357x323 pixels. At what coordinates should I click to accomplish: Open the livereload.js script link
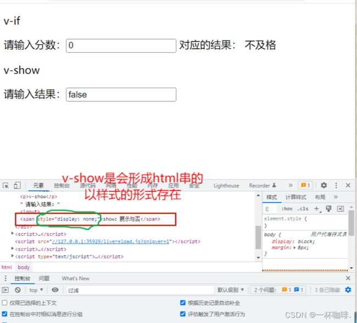pyautogui.click(x=110, y=241)
